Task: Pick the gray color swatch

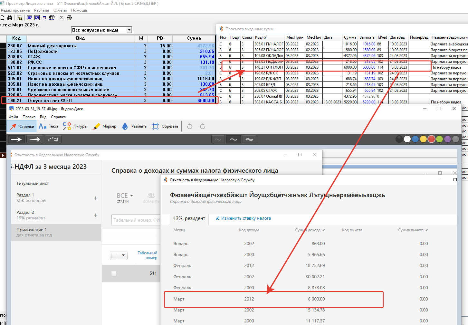Action: (x=455, y=139)
